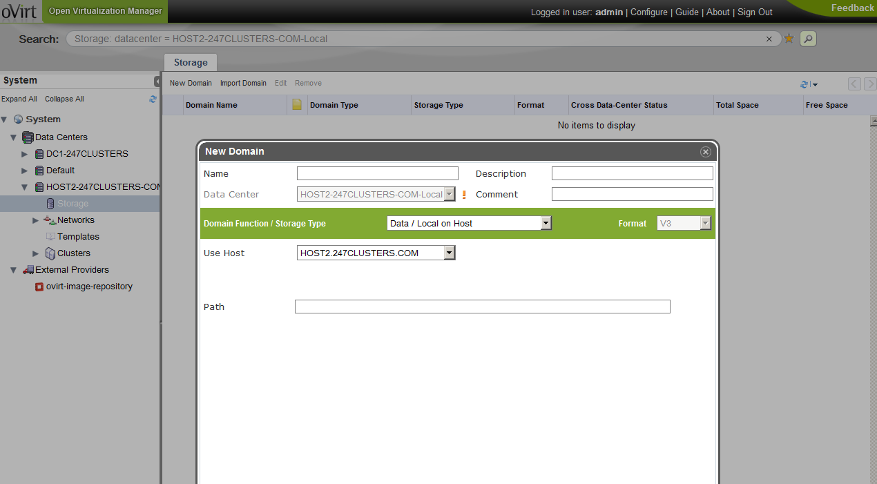Click into the Path input field
Viewport: 877px width, 484px height.
tap(482, 307)
